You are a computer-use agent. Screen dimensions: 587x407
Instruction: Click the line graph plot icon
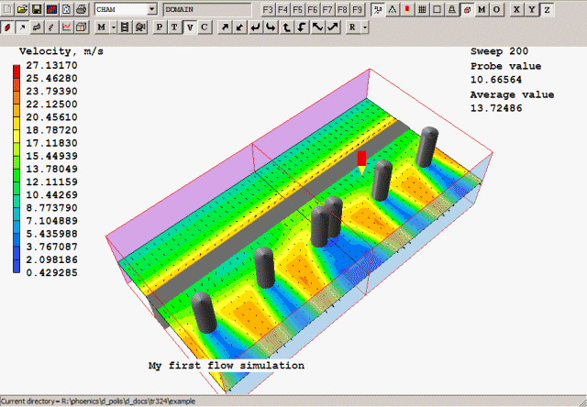pos(67,27)
